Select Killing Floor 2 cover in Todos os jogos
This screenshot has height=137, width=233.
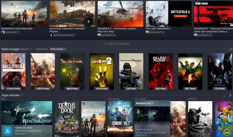tap(43, 71)
